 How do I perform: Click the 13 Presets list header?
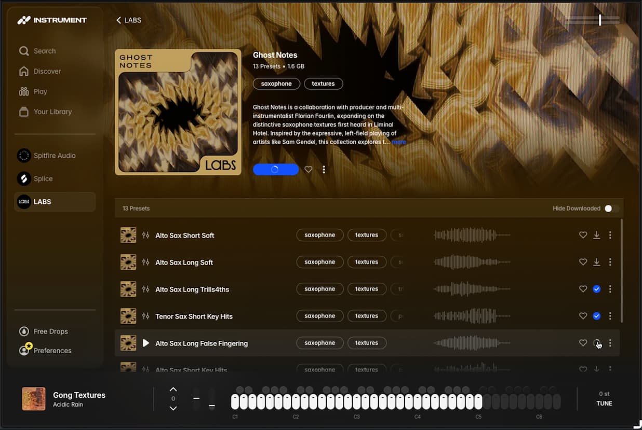point(136,209)
